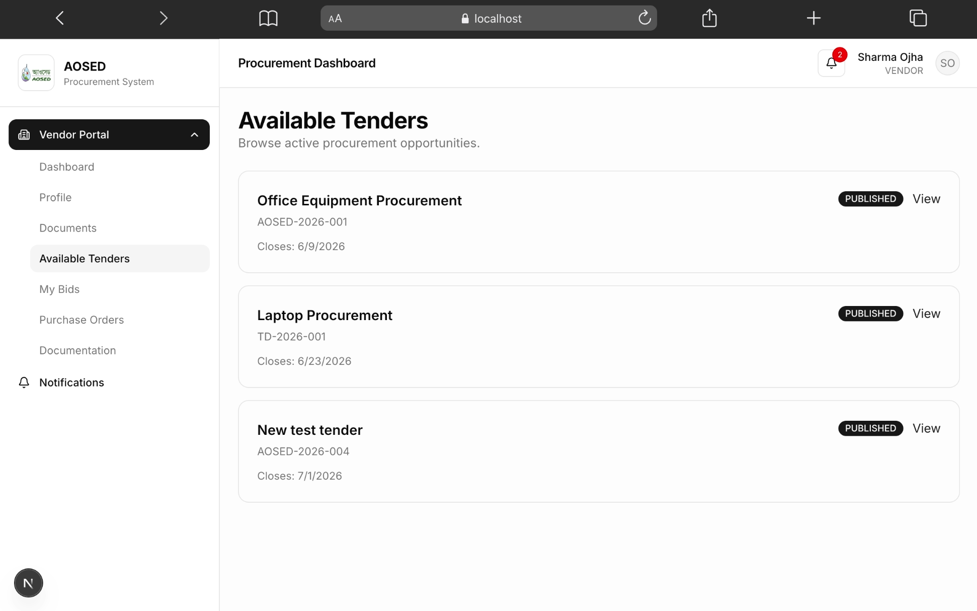The image size is (977, 611).
Task: Collapse the Vendor Portal chevron
Action: 195,135
